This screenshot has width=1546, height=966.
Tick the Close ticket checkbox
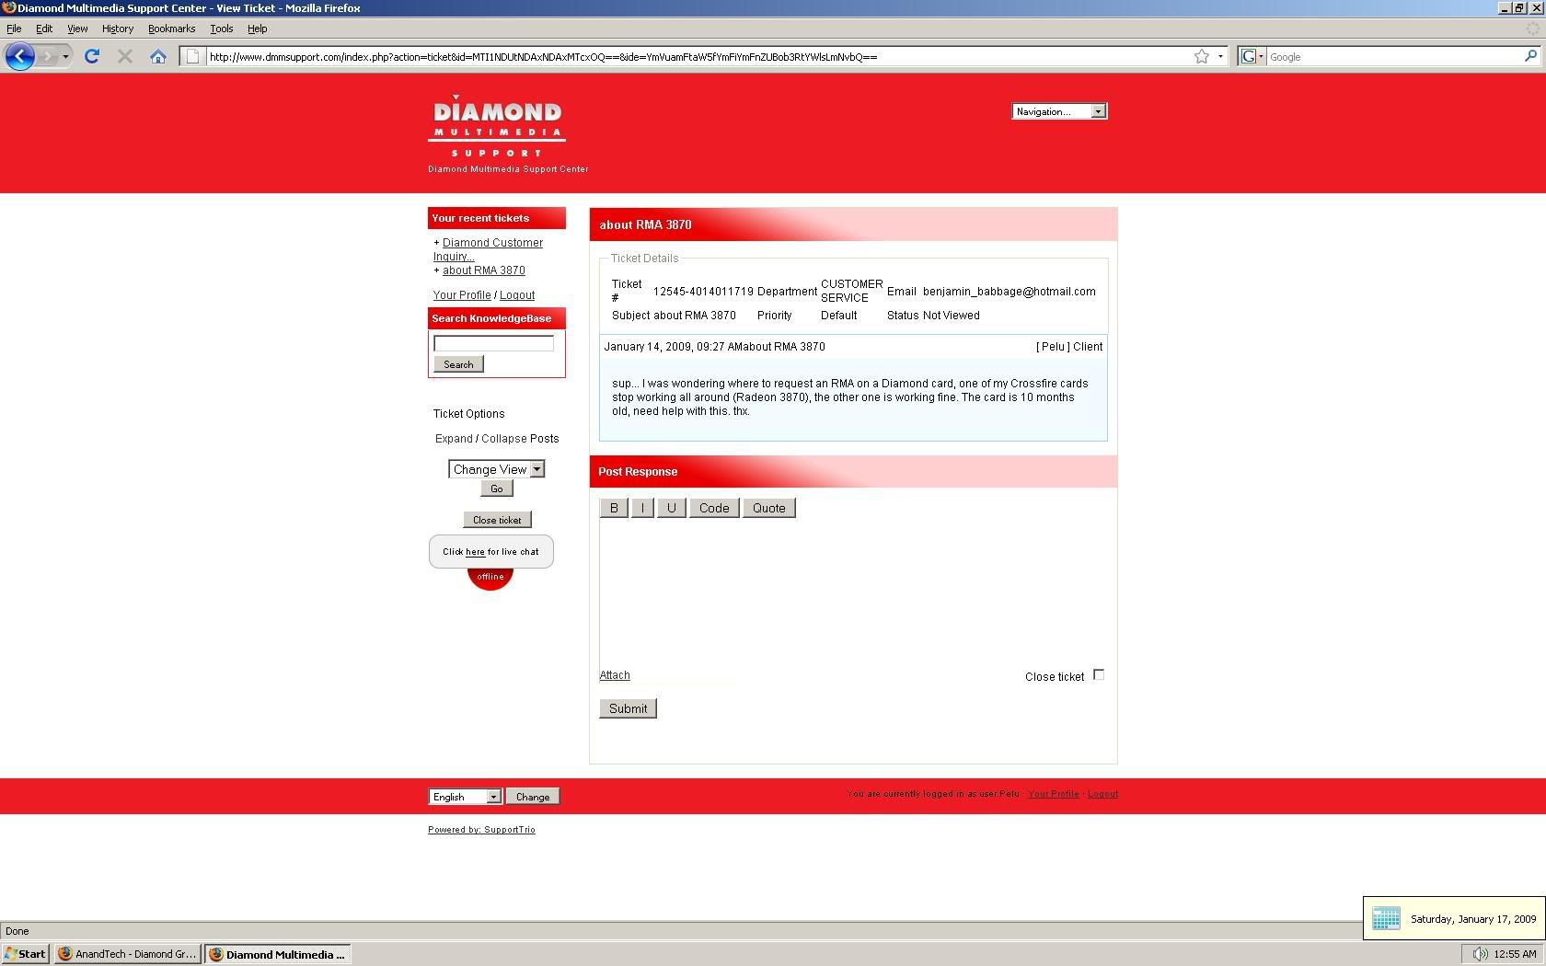coord(1099,675)
